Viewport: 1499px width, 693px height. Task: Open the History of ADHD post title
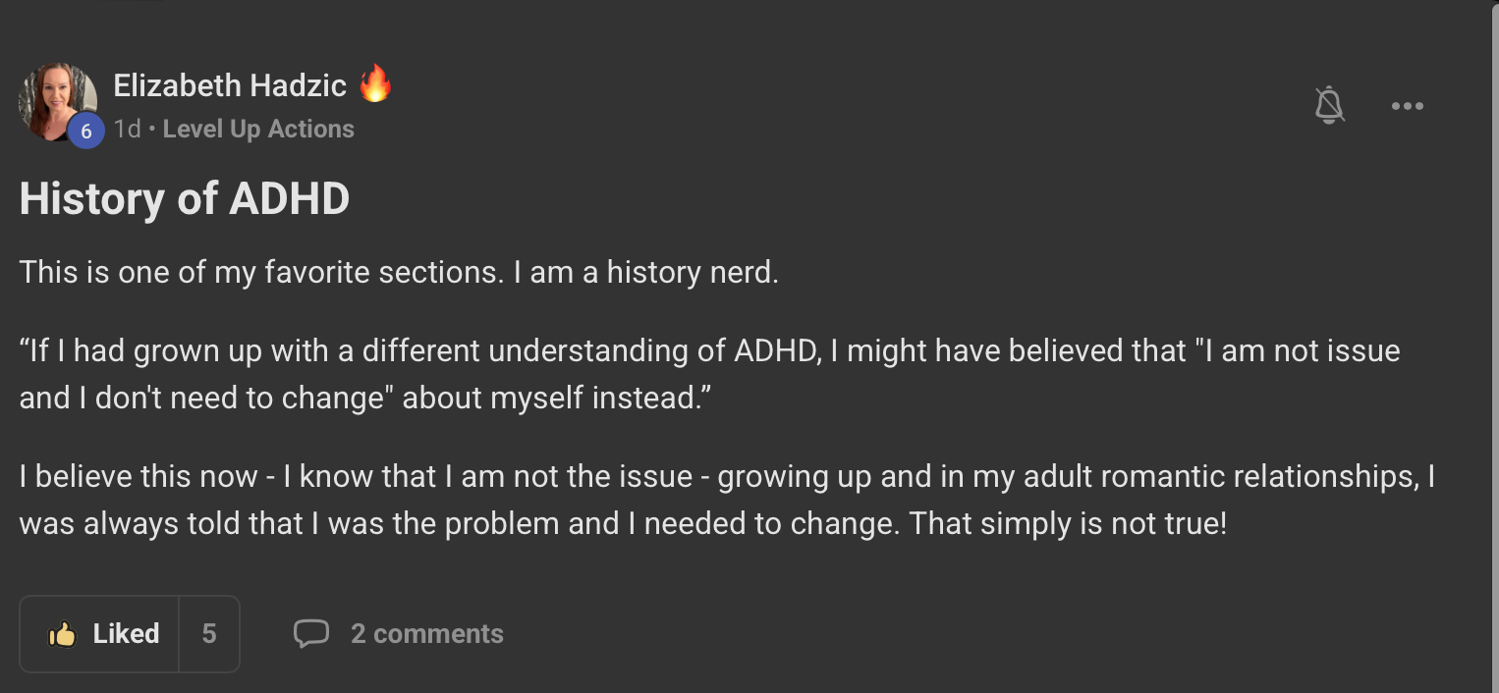point(184,199)
